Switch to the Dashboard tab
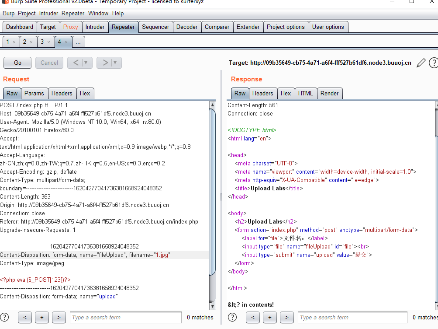This screenshot has height=329, width=438. coord(20,27)
